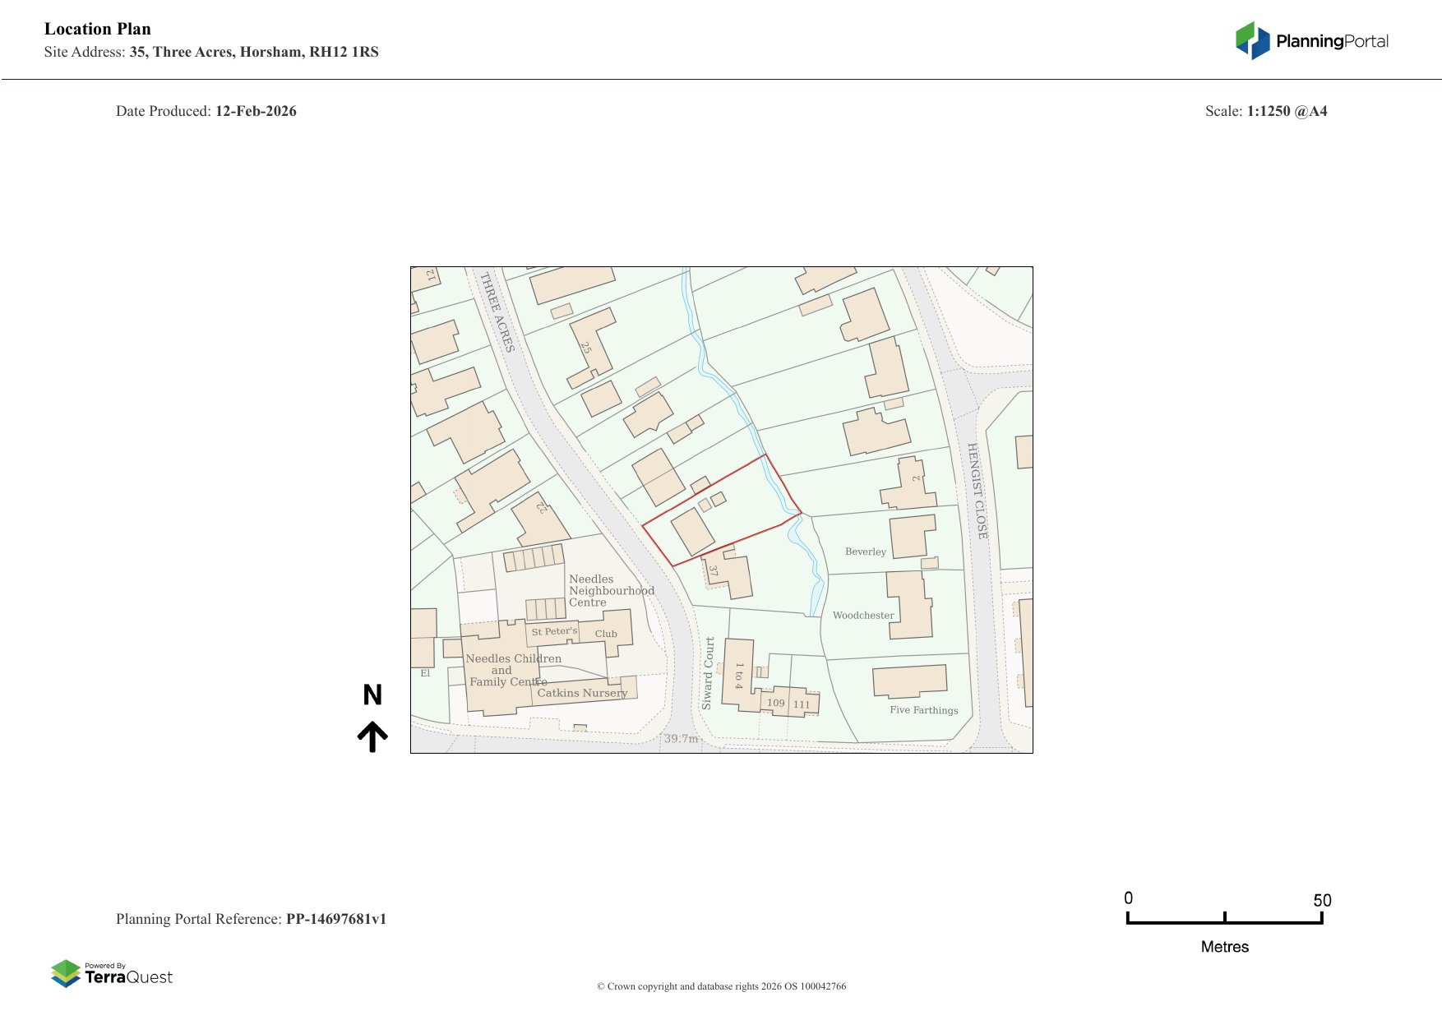This screenshot has height=1020, width=1442.
Task: Click the TerraQuest logo
Action: point(112,974)
